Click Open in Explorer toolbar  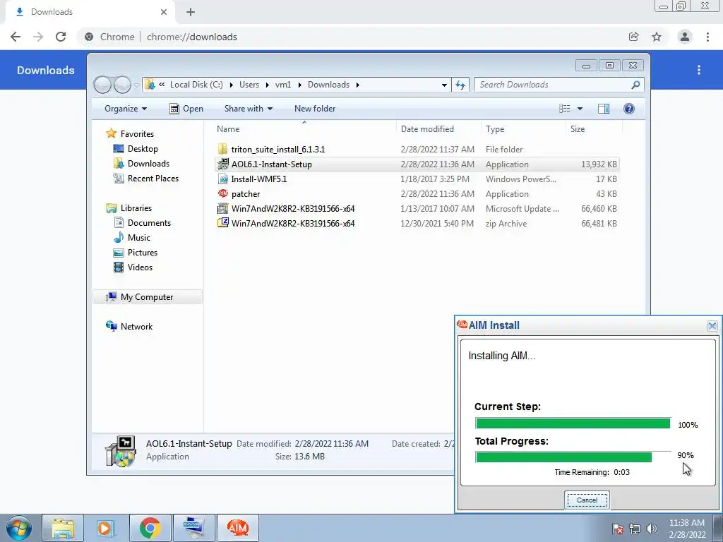(x=186, y=109)
